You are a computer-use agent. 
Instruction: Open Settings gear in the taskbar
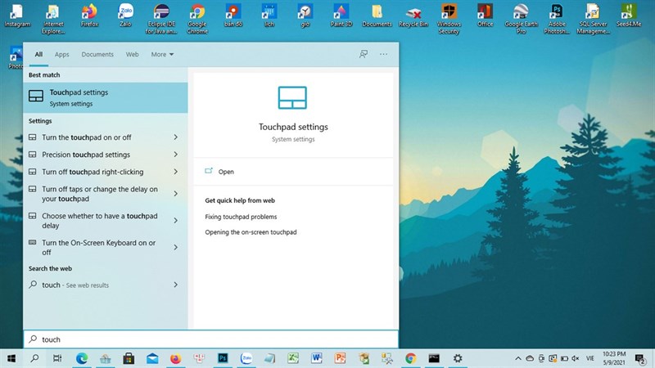[458, 358]
